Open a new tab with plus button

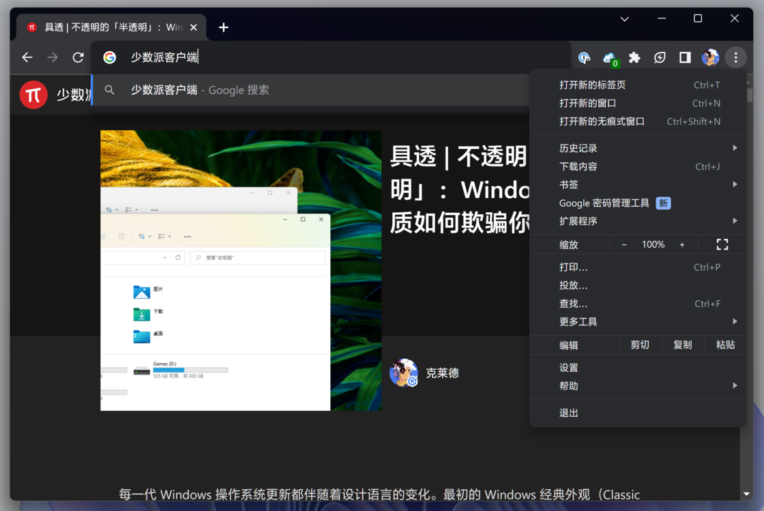224,27
